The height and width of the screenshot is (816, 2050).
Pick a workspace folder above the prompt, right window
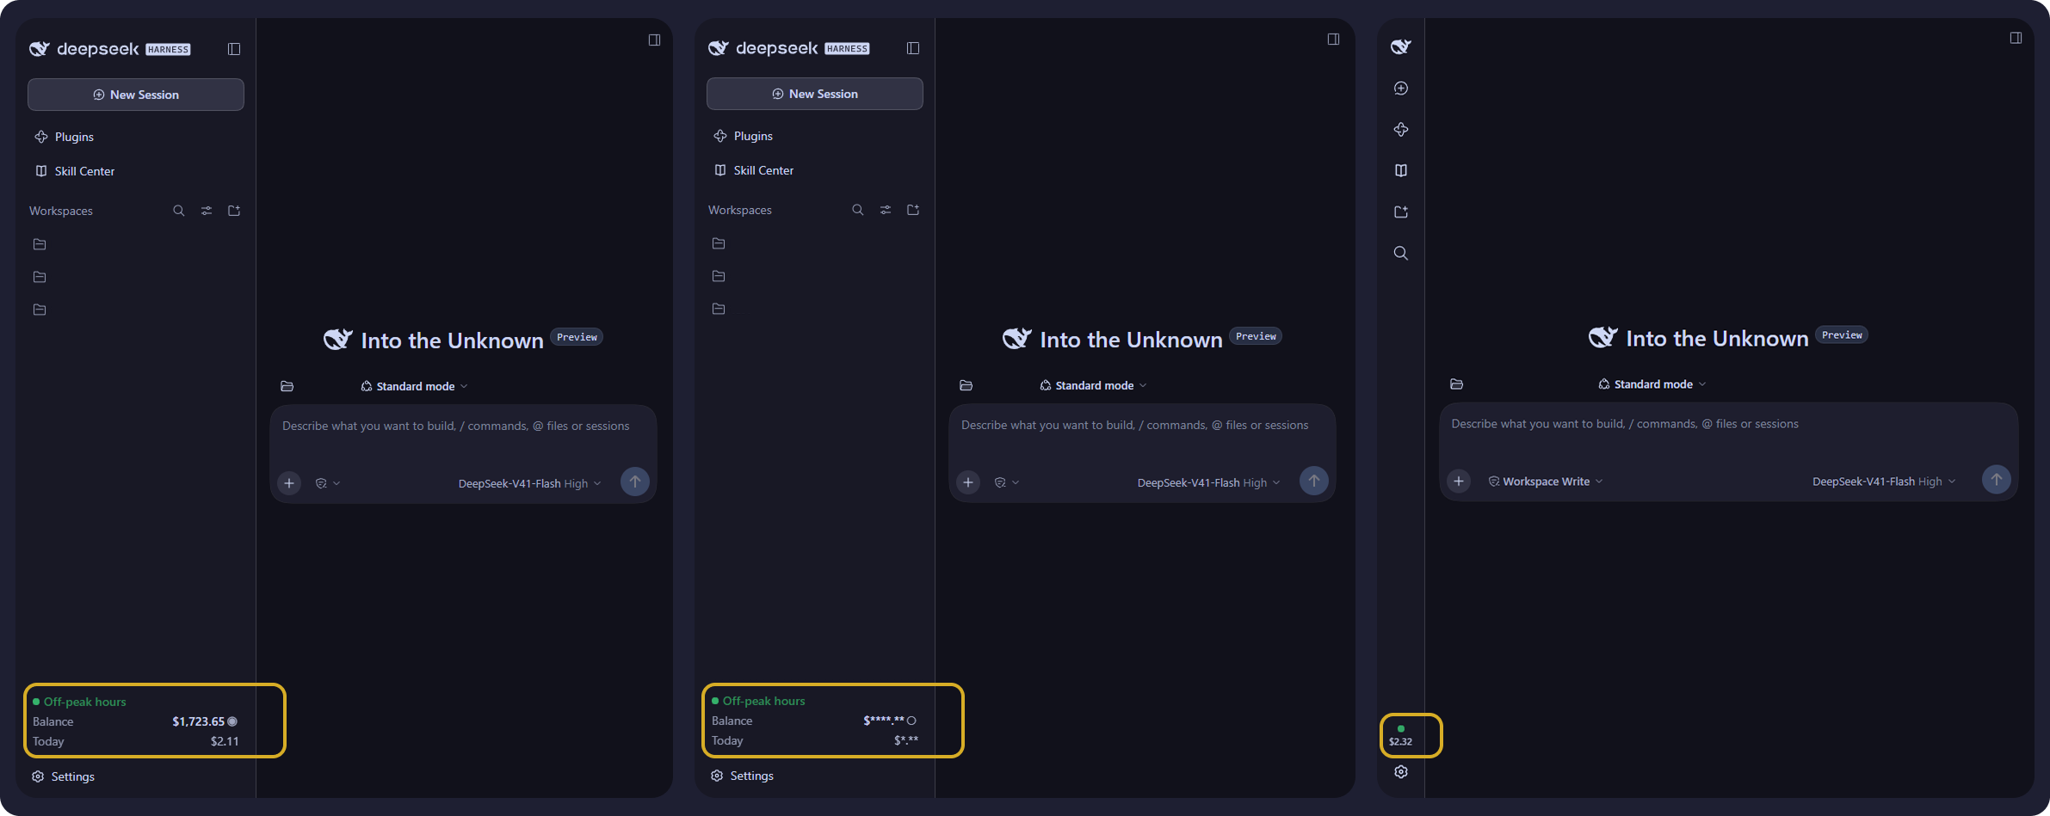1456,384
